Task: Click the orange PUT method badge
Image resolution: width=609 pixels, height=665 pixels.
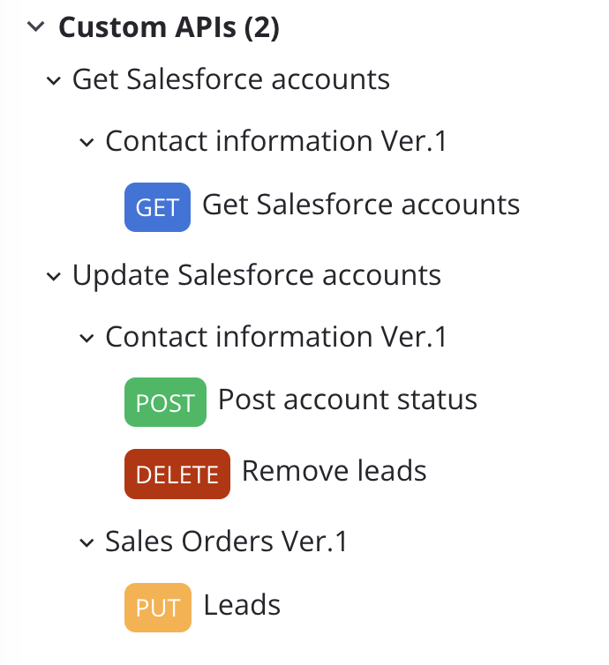Action: tap(158, 608)
